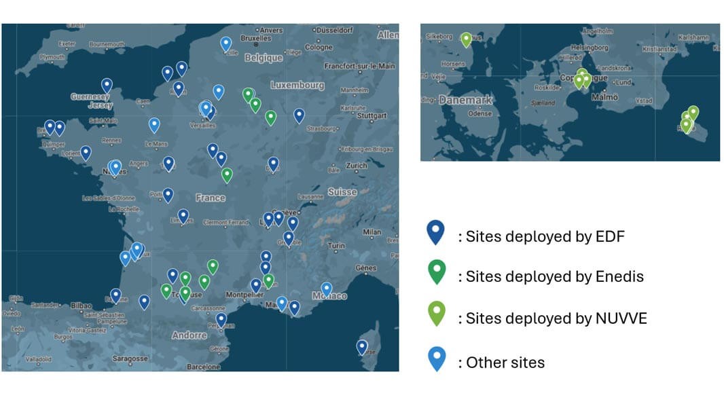
Task: Select the dark blue pin on Corsica
Action: (x=362, y=347)
